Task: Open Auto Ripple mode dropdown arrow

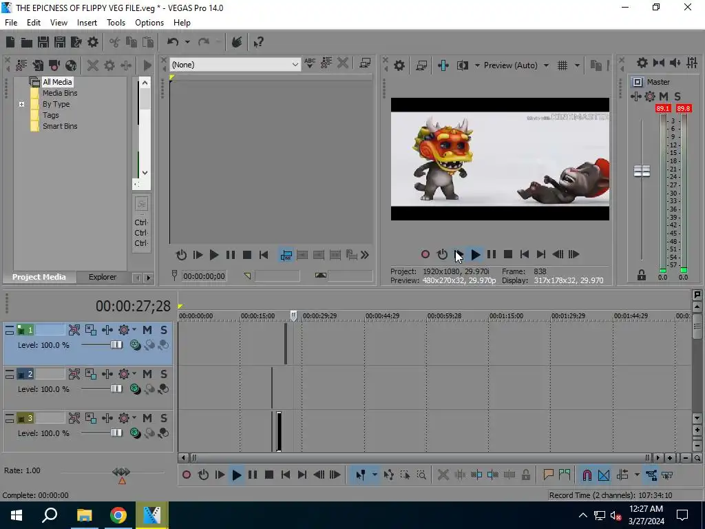Action: [x=637, y=475]
